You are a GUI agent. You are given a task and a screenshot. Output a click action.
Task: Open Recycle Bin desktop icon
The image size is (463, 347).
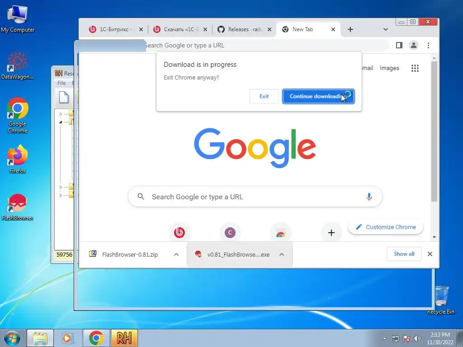(441, 300)
